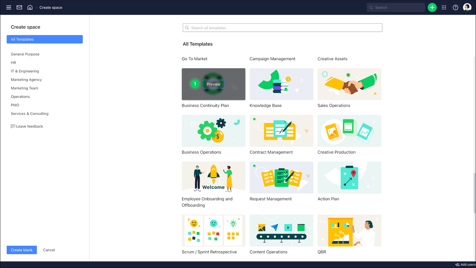476x268 pixels.
Task: Open the user profile avatar
Action: click(x=467, y=7)
